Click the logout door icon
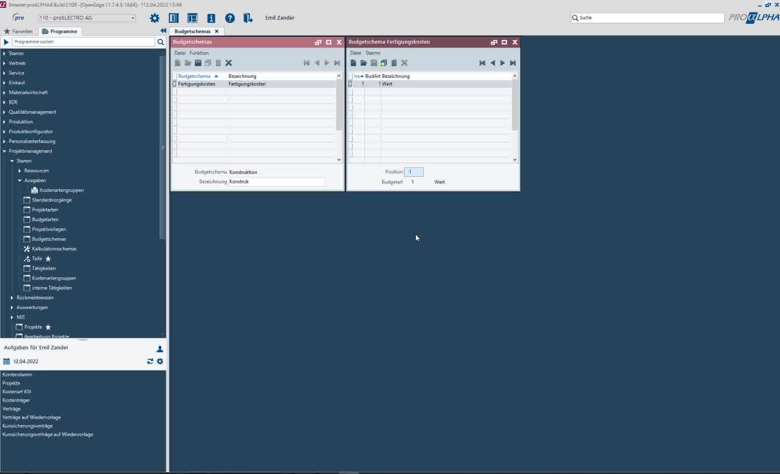This screenshot has height=474, width=780. point(248,18)
